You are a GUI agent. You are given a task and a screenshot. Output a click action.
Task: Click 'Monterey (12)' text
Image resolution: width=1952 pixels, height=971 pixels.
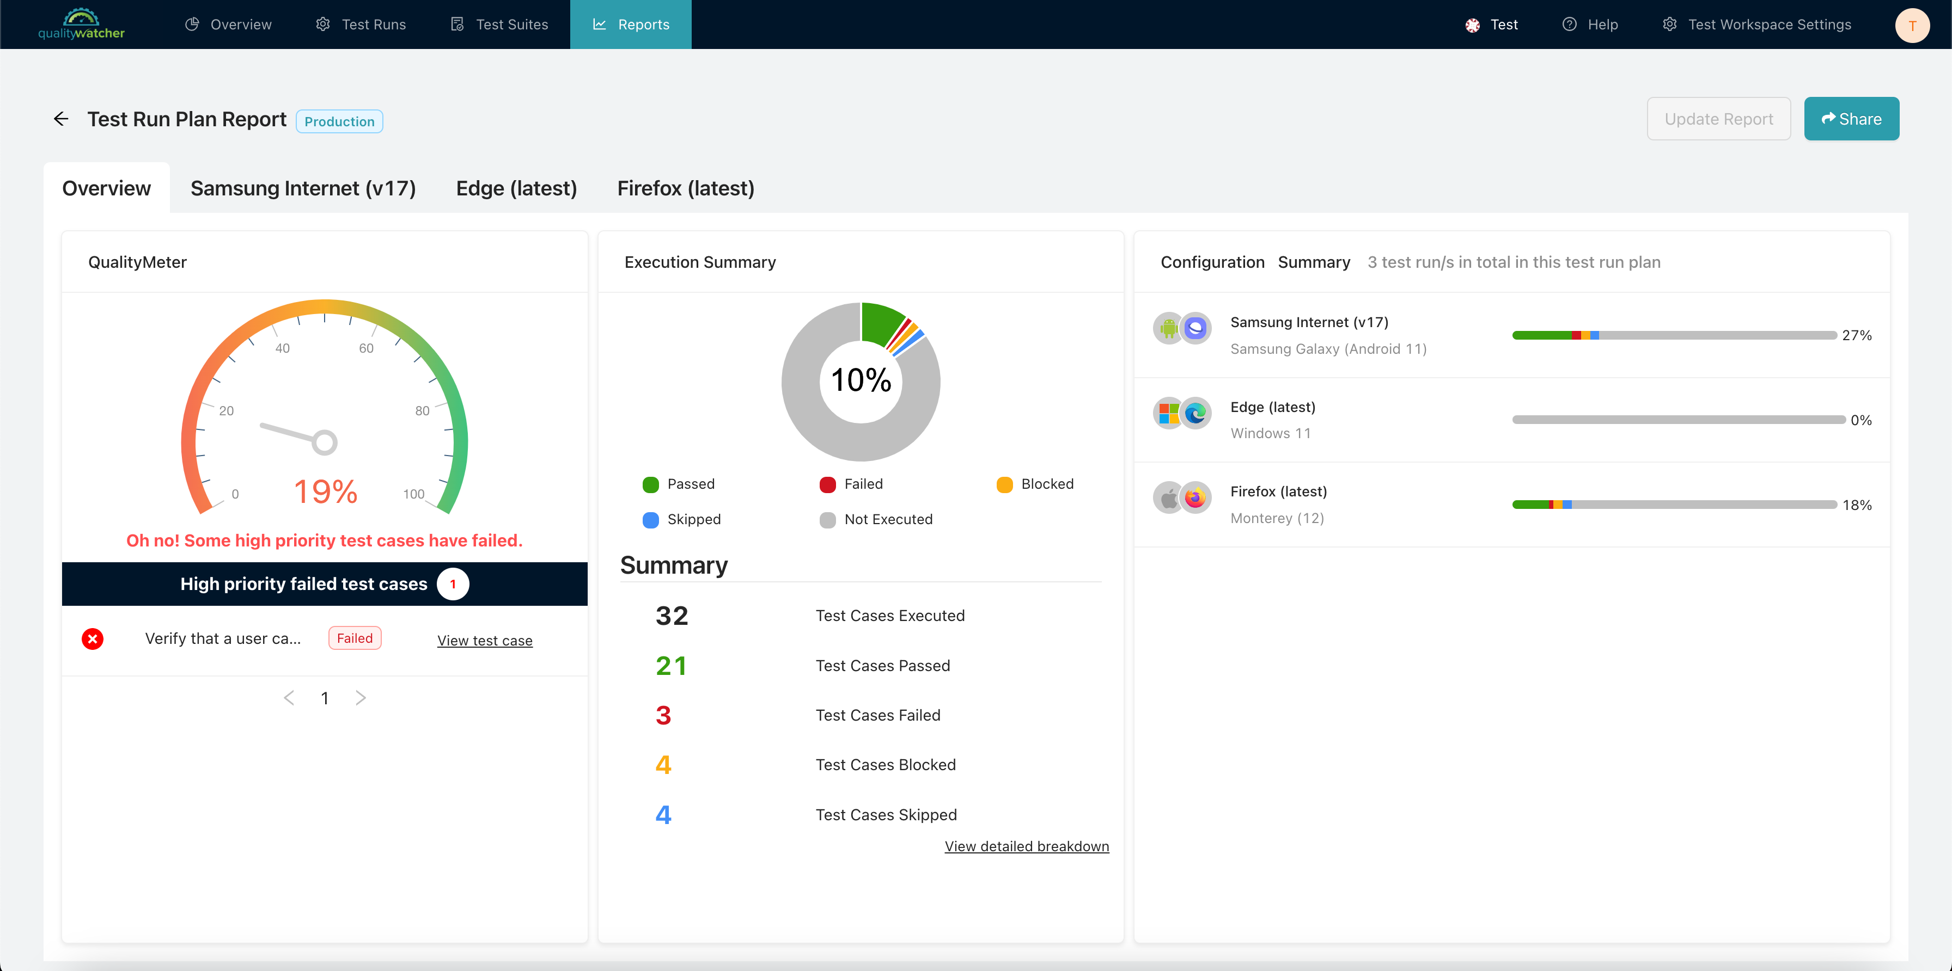1277,518
